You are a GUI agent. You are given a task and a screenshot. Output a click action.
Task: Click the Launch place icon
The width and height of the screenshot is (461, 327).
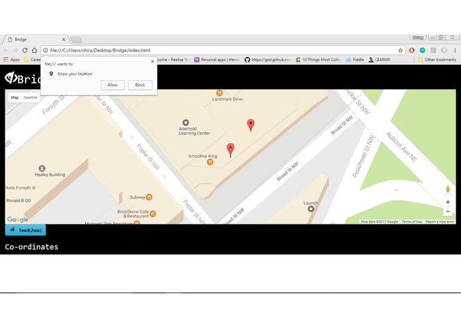(311, 209)
